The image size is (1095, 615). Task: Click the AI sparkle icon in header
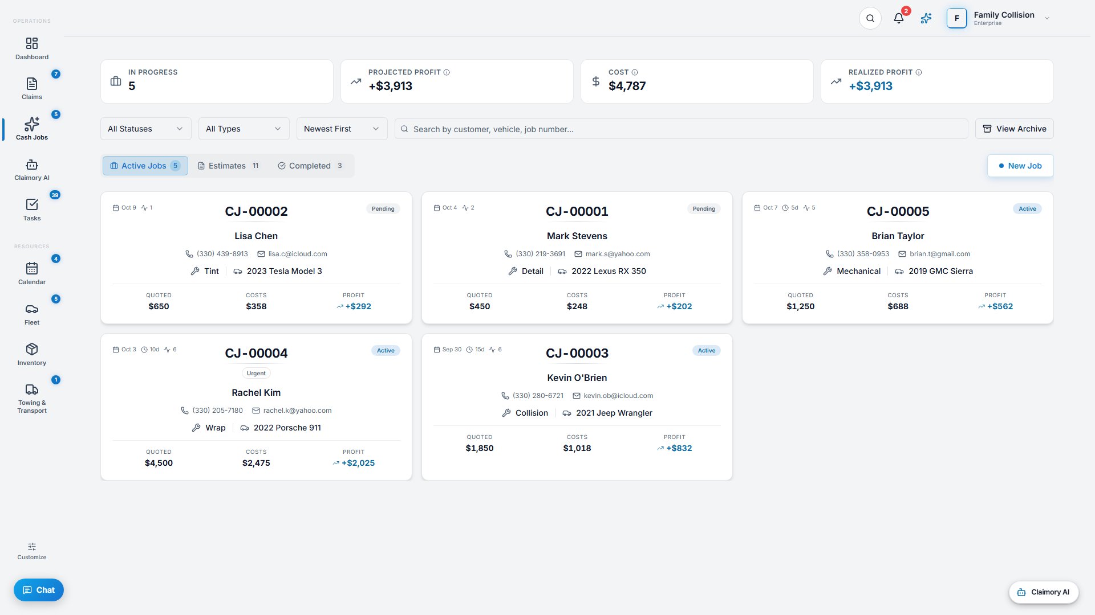pyautogui.click(x=926, y=18)
